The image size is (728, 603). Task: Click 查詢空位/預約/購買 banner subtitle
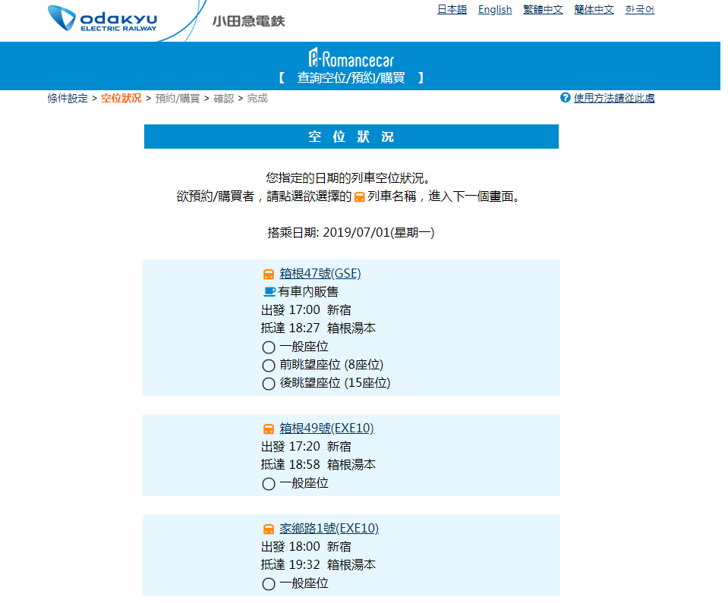tap(351, 77)
